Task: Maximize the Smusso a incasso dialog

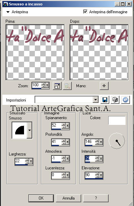Action: pyautogui.click(x=123, y=4)
